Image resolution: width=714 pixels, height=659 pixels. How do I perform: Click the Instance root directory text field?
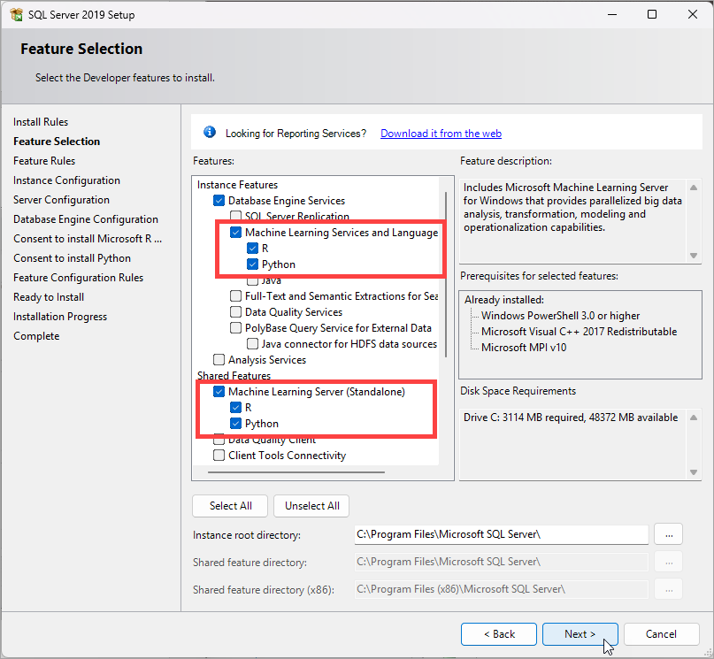pos(502,534)
